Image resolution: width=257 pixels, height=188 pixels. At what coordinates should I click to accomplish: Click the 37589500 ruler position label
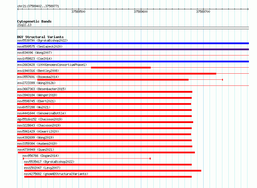coord(78,12)
